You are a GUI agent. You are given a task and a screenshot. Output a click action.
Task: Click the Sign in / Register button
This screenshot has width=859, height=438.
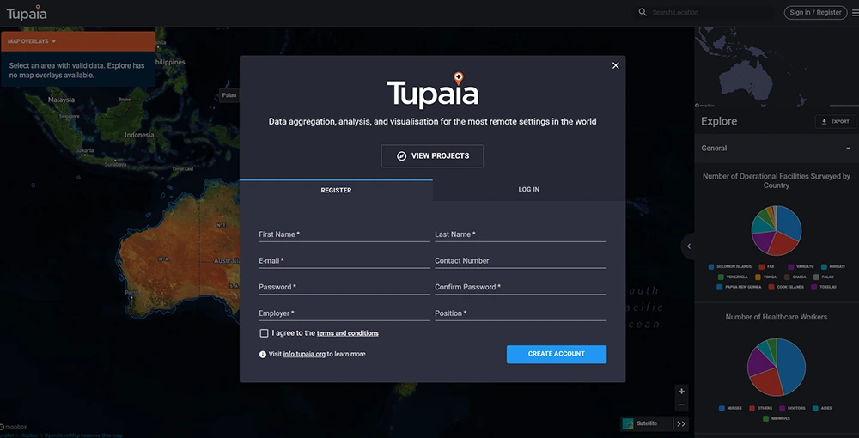coord(815,13)
